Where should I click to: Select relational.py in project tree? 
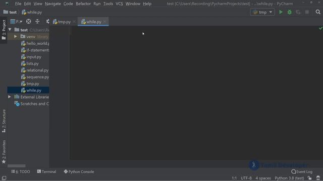(x=35, y=70)
